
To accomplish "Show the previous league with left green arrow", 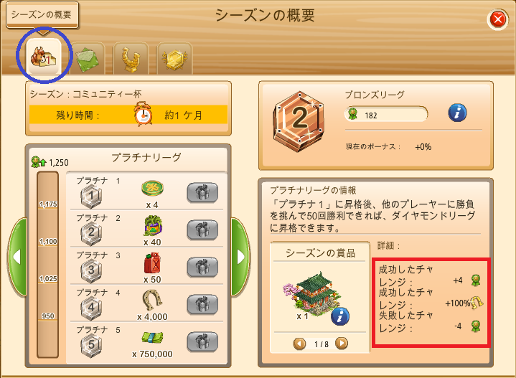I will (x=17, y=257).
